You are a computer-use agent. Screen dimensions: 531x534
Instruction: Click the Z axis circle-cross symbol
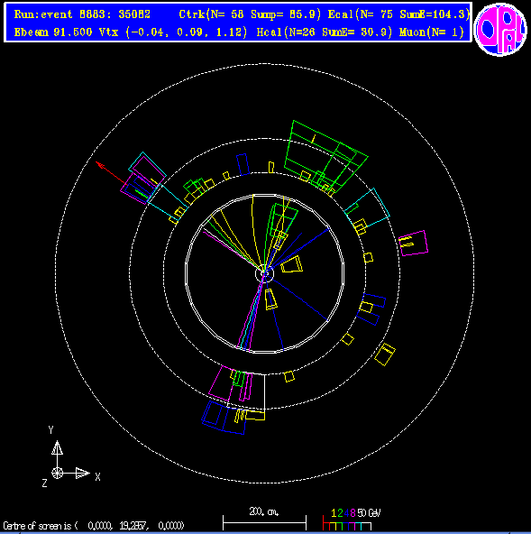coord(57,473)
